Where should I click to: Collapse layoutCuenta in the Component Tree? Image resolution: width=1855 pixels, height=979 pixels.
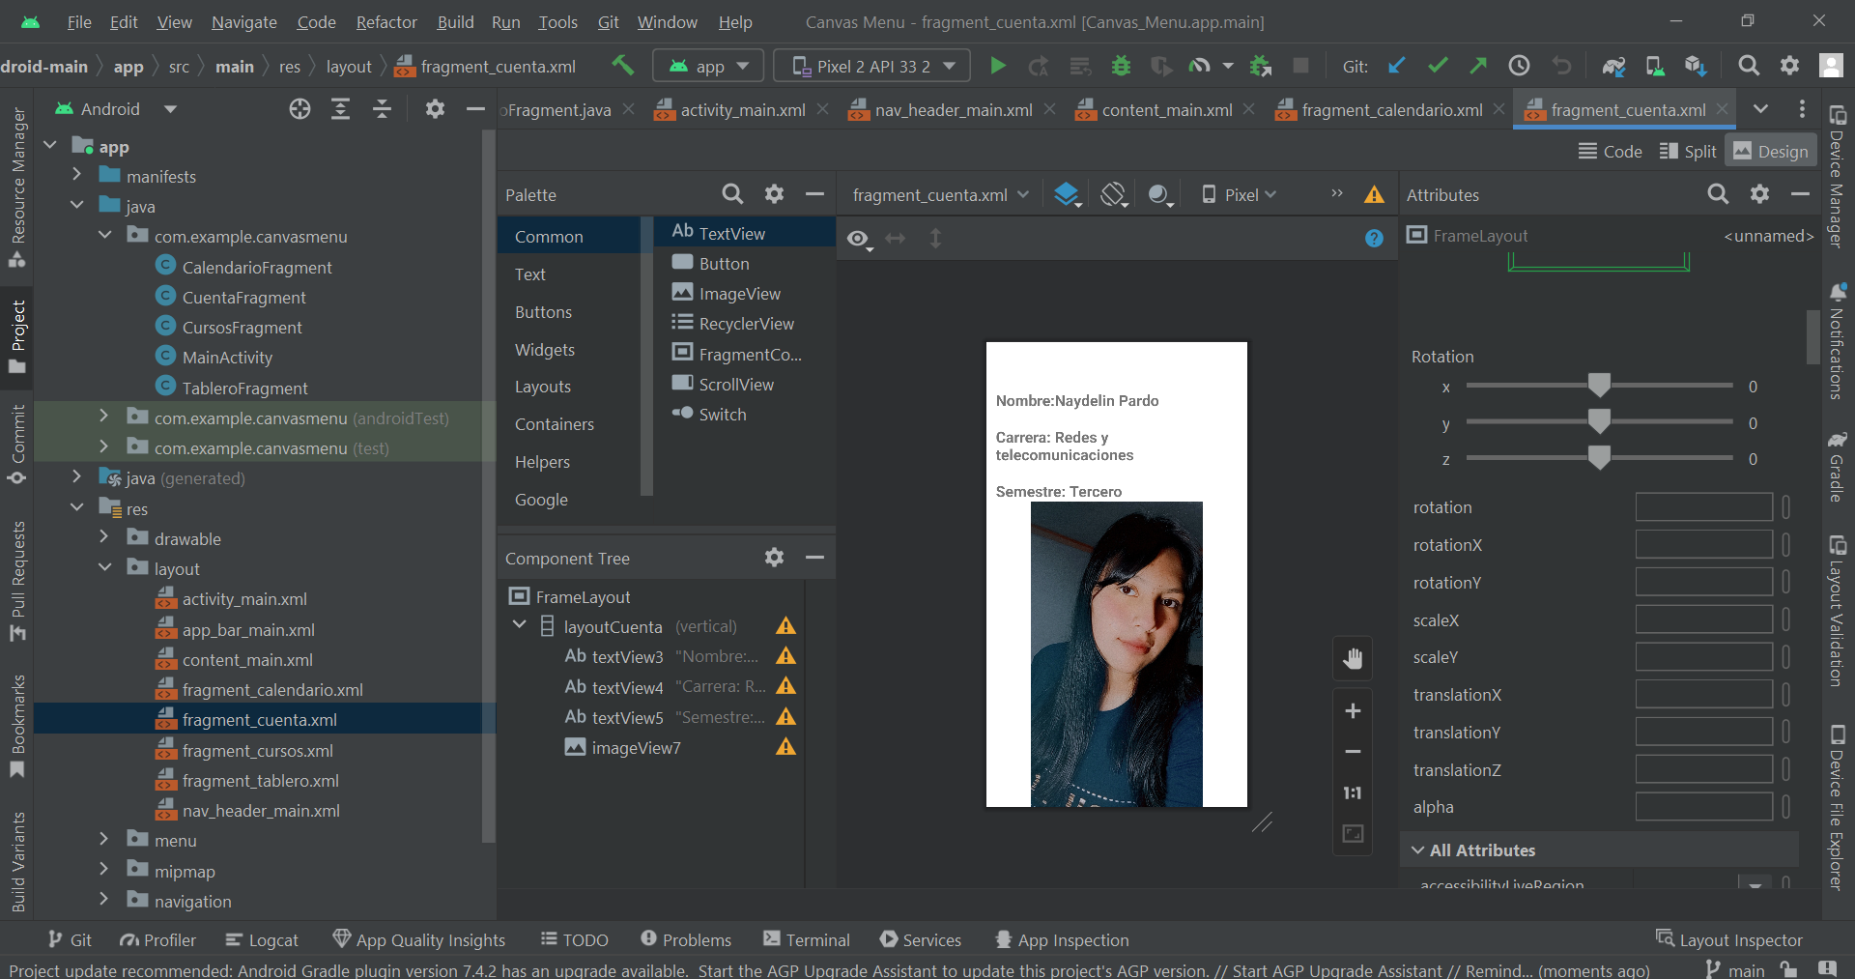click(521, 625)
